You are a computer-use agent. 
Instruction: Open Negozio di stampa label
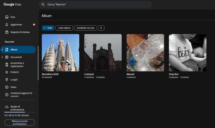(x=20, y=32)
